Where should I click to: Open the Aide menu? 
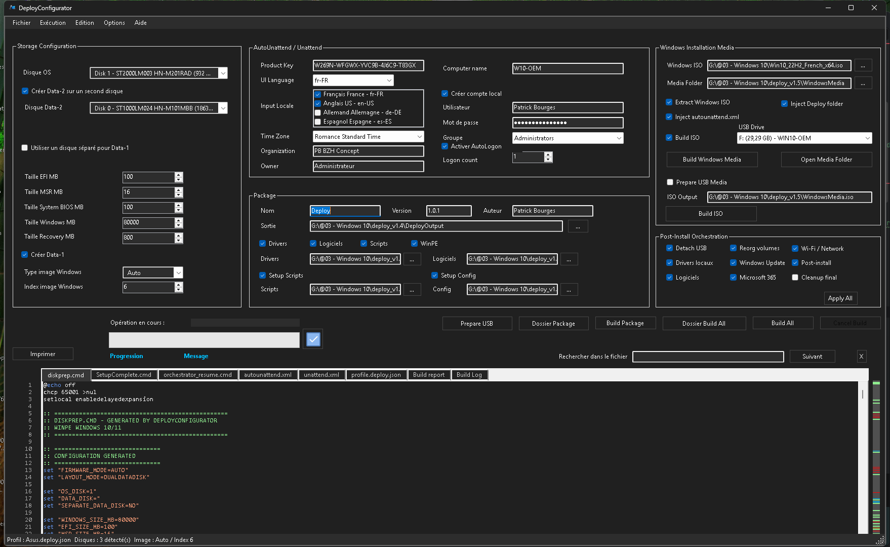point(140,23)
